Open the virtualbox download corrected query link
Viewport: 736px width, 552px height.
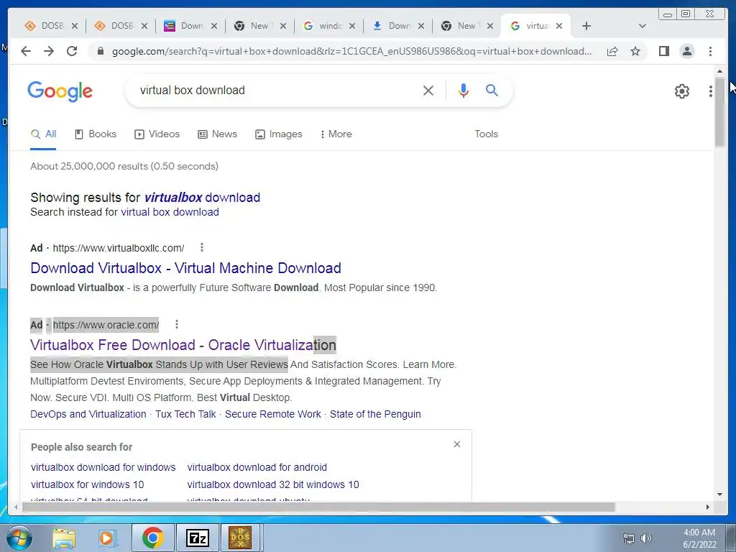coord(202,198)
